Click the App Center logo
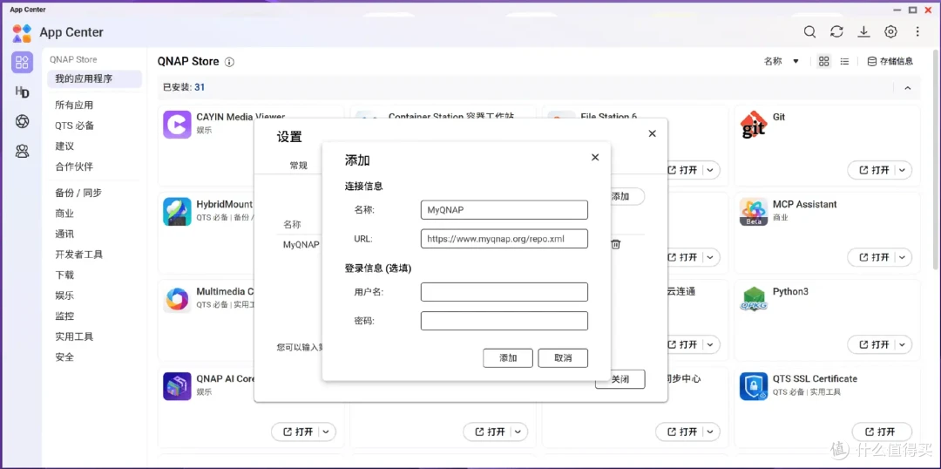 tap(22, 32)
